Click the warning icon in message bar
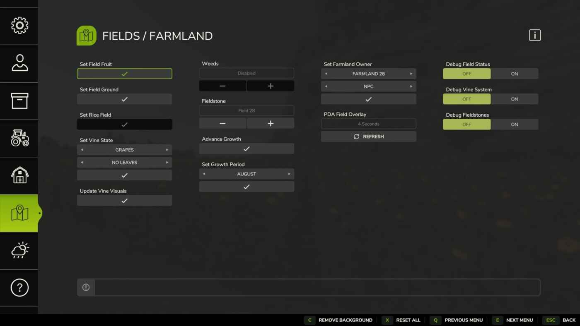Image resolution: width=580 pixels, height=326 pixels. 86,287
